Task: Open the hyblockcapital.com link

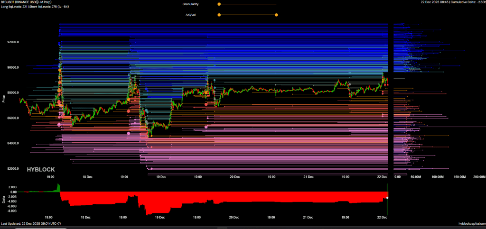Action: coord(471,223)
